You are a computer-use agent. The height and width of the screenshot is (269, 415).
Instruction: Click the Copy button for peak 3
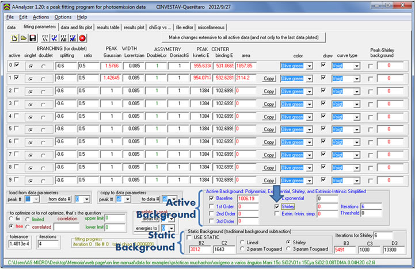tap(268, 103)
